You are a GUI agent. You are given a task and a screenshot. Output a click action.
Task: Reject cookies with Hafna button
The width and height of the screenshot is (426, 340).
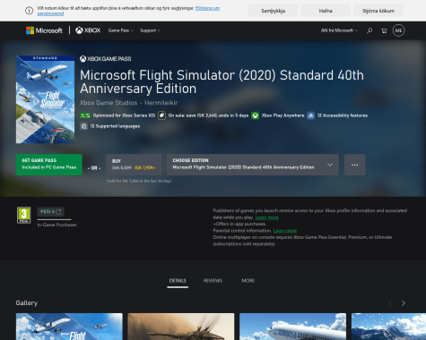click(x=326, y=11)
